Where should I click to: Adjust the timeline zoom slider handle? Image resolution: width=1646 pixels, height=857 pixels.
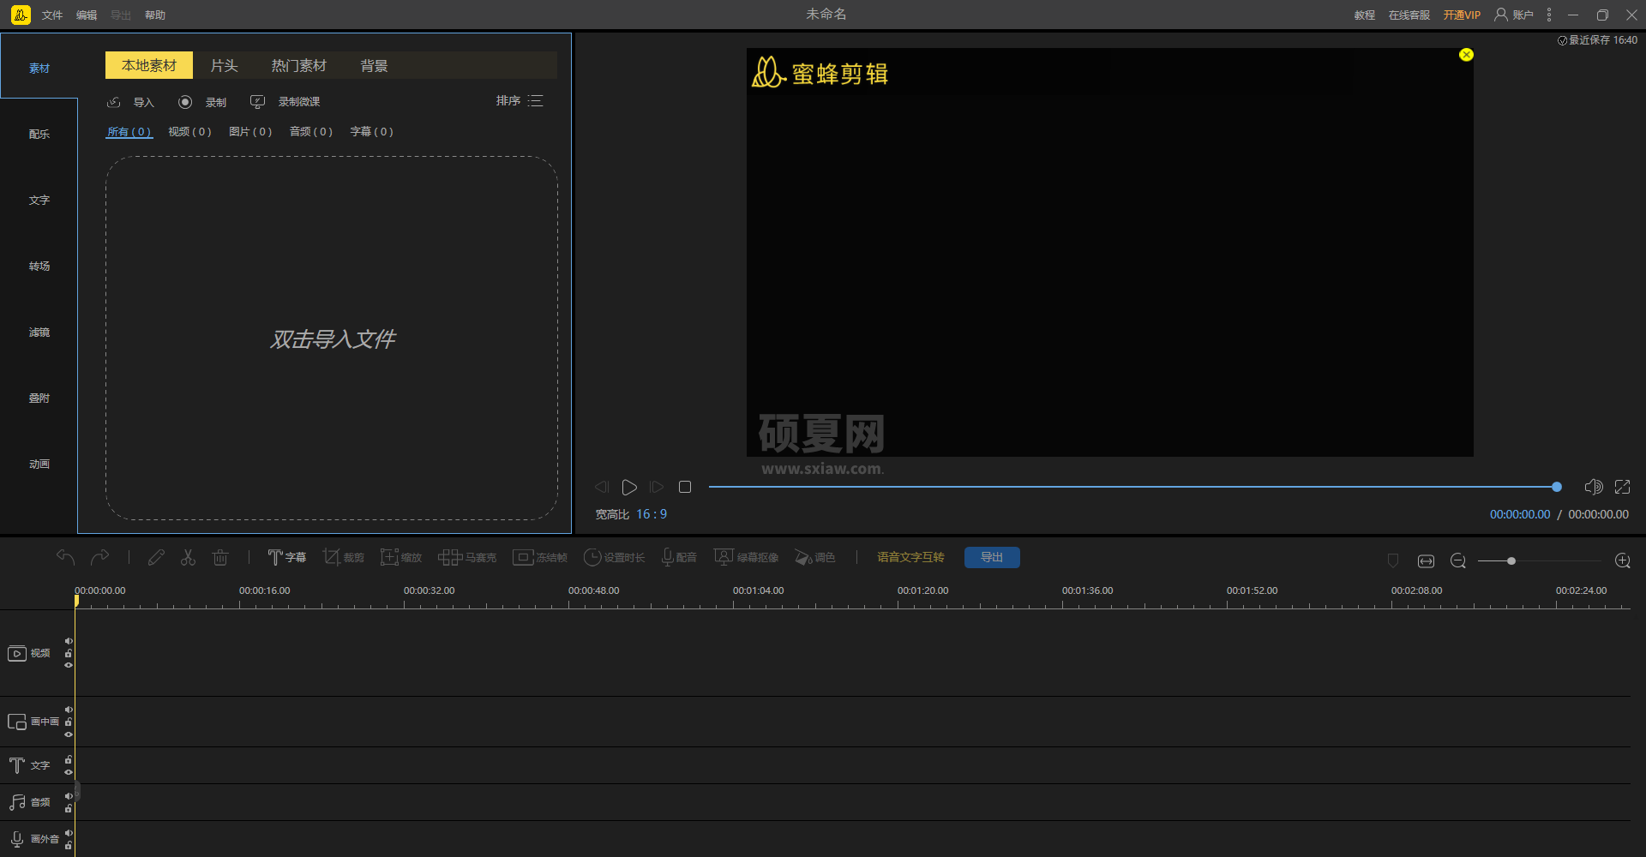pos(1511,560)
